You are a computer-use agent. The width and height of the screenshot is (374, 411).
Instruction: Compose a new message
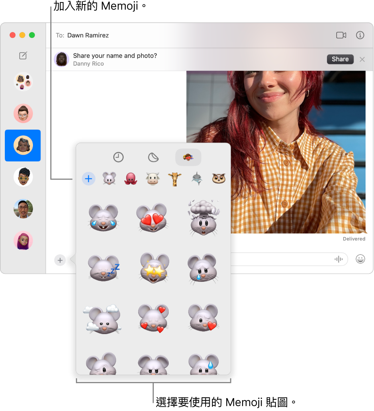coord(23,56)
